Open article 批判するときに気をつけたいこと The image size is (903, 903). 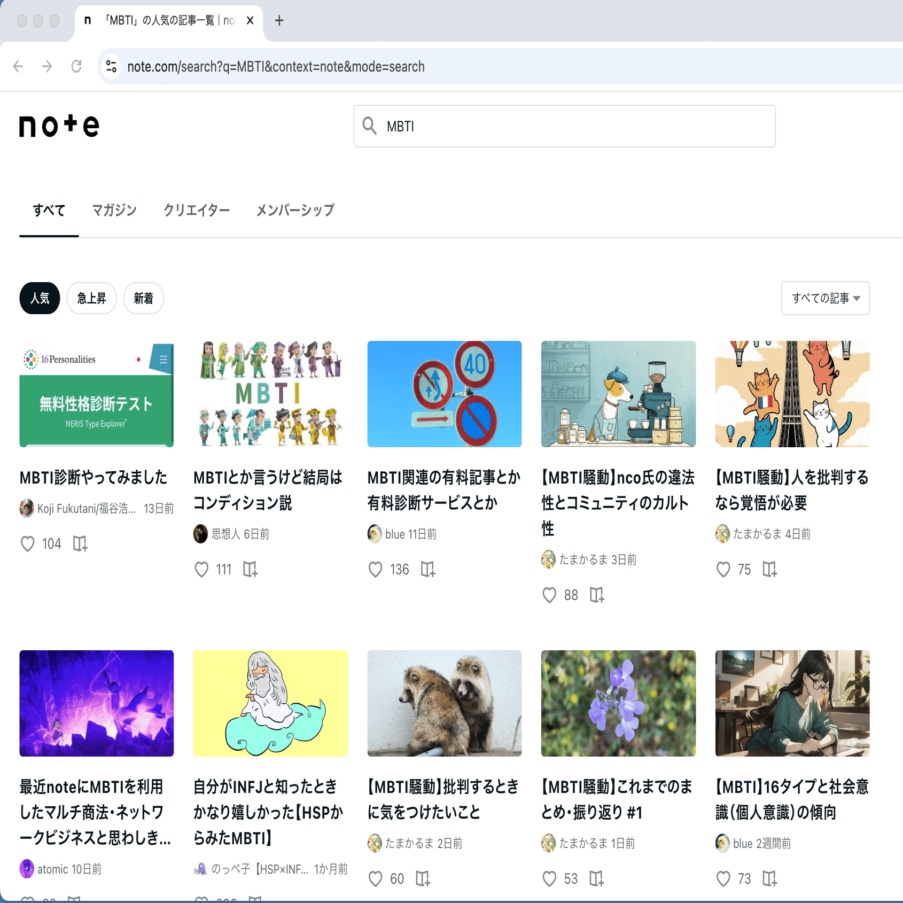click(x=443, y=799)
